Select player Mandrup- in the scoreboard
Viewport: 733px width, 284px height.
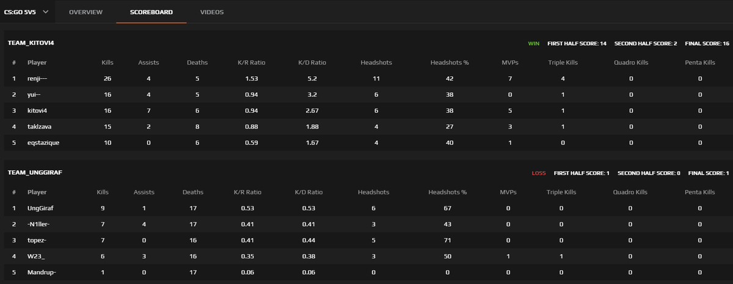pos(42,271)
